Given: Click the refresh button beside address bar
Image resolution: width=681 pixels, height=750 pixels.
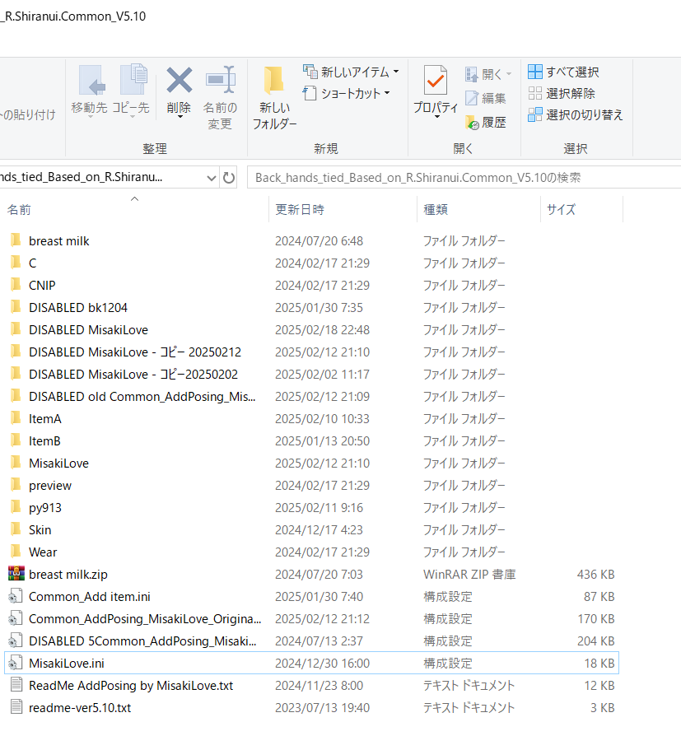Looking at the screenshot, I should coord(229,178).
